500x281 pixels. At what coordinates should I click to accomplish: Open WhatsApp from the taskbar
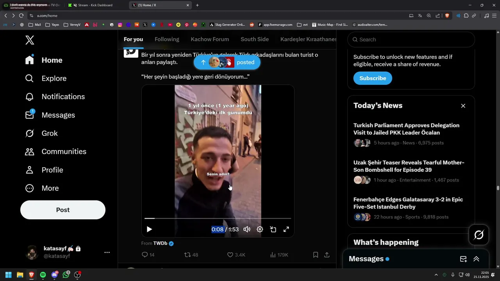click(66, 275)
